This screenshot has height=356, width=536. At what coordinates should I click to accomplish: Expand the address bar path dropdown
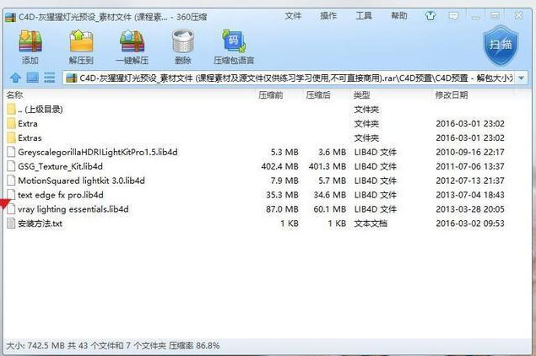tap(522, 78)
